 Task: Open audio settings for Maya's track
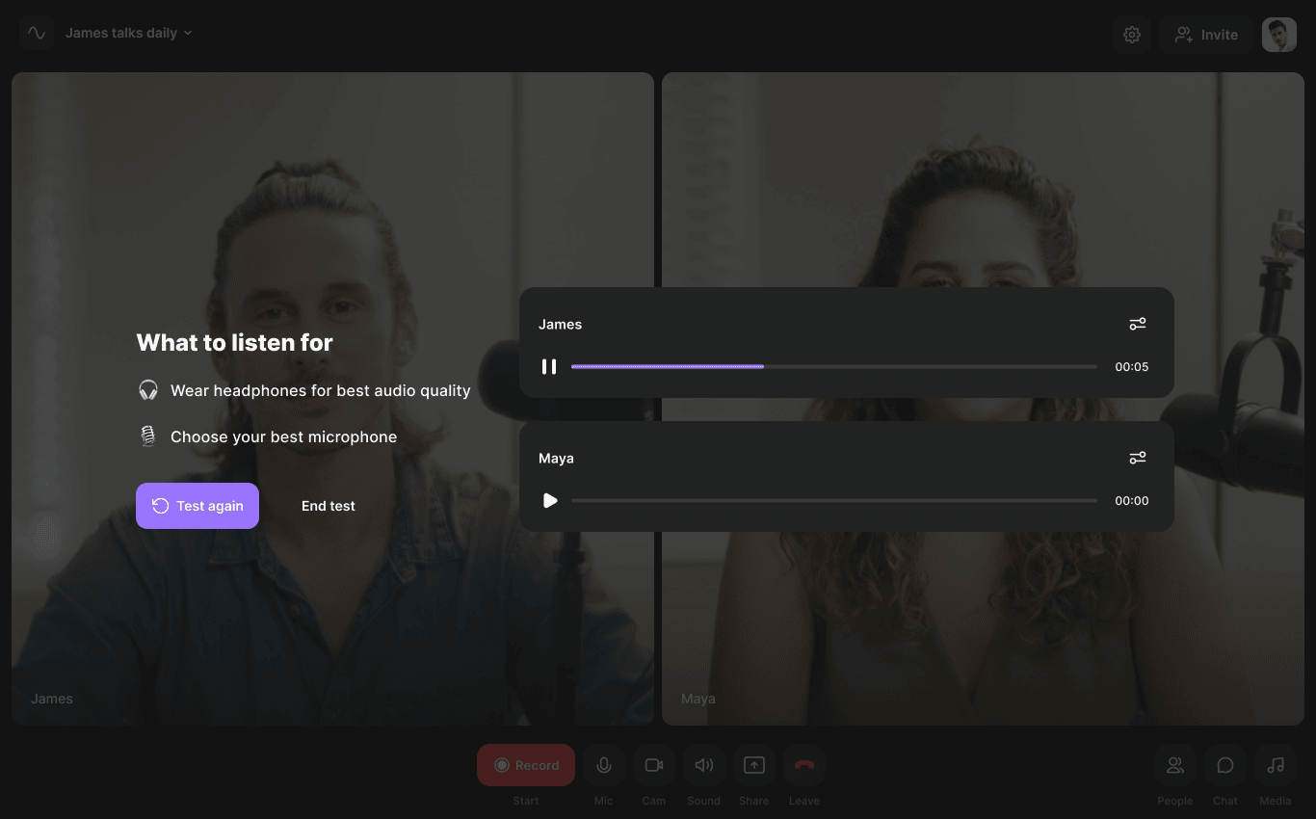coord(1138,459)
